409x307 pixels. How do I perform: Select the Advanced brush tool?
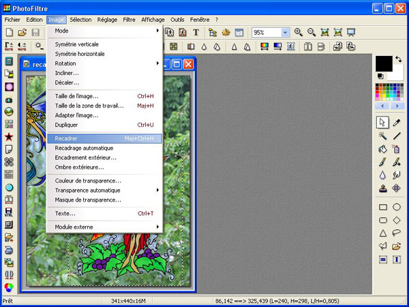(x=397, y=162)
